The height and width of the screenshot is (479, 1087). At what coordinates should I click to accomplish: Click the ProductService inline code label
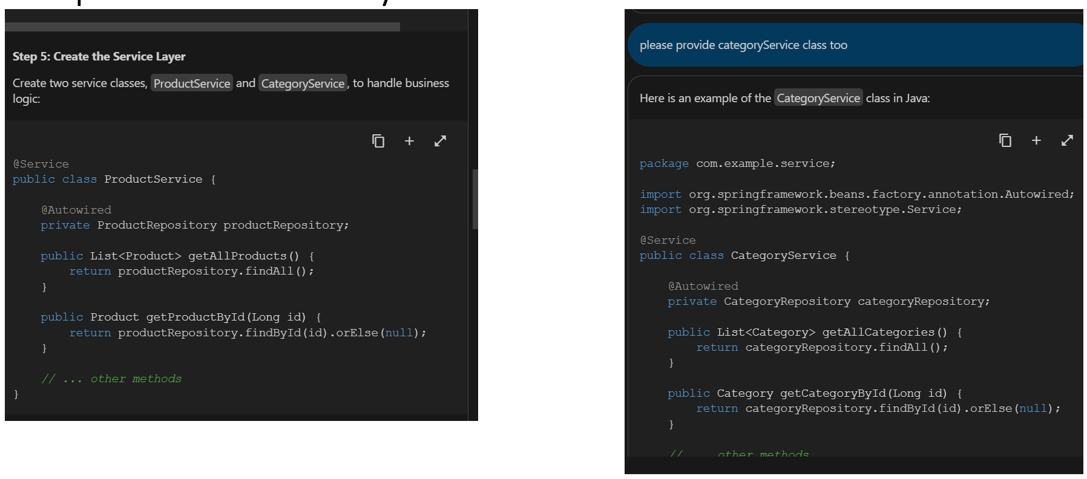[x=192, y=83]
